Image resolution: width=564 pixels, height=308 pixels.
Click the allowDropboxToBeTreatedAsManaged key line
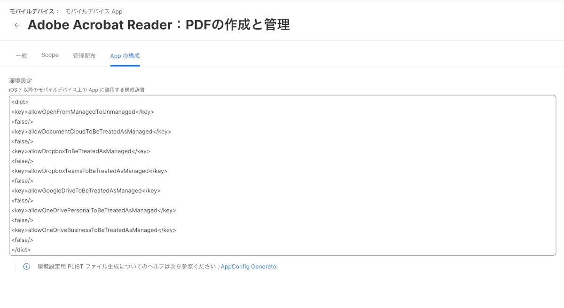pos(81,151)
